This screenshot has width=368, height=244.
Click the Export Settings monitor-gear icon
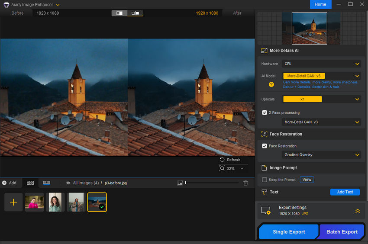pyautogui.click(x=266, y=211)
